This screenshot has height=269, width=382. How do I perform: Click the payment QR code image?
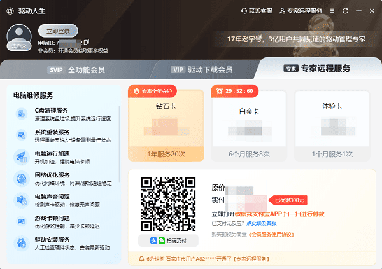point(168,204)
